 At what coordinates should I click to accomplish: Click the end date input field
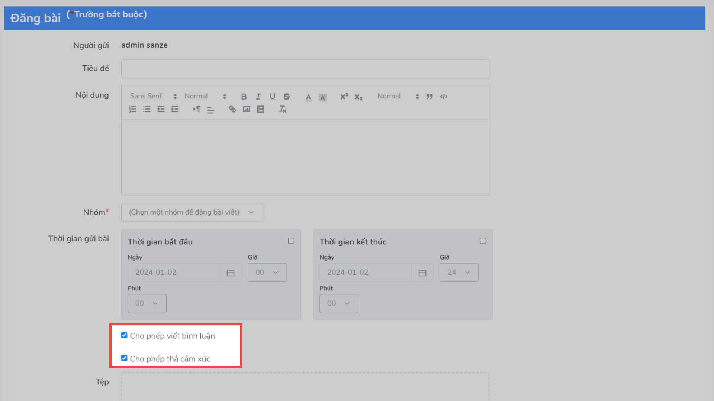pyautogui.click(x=366, y=273)
